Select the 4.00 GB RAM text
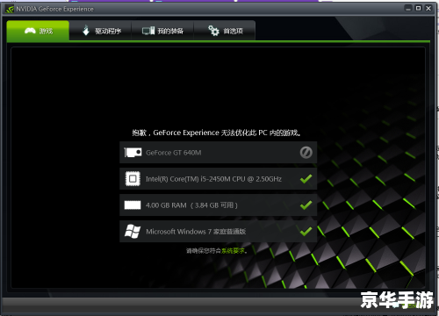The image size is (439, 316). 191,205
